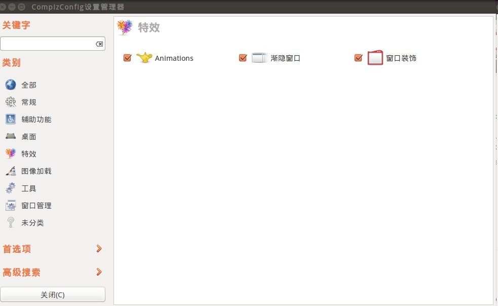Choose the 未分类 category label

33,223
